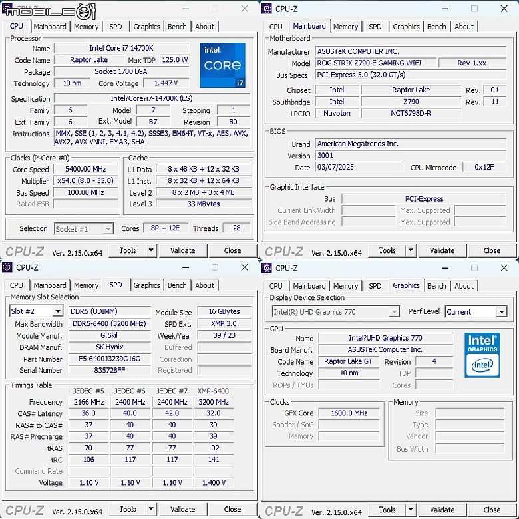Click CPU-Z title icon in SPD window
The image size is (519, 519).
(x=7, y=267)
